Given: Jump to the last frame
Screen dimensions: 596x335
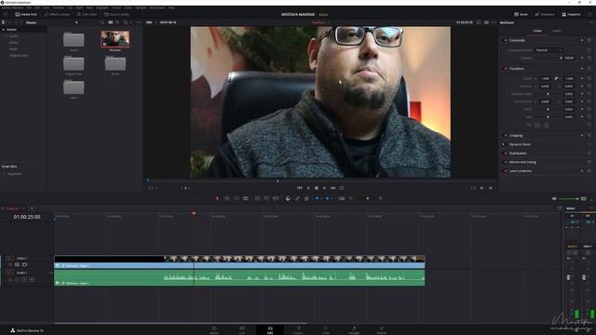Looking at the screenshot, I should [333, 188].
